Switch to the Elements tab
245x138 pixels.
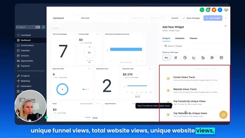pos(180,38)
